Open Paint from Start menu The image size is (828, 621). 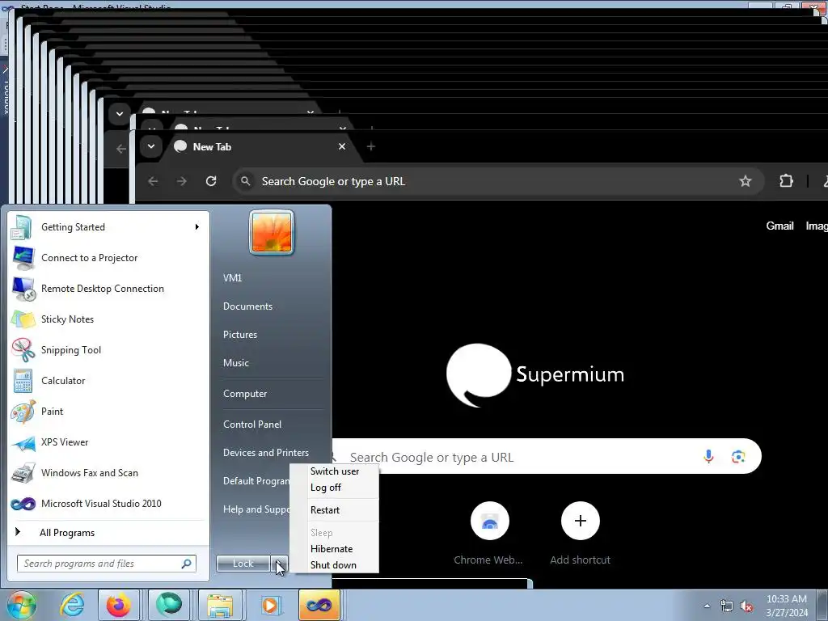[x=108, y=412]
